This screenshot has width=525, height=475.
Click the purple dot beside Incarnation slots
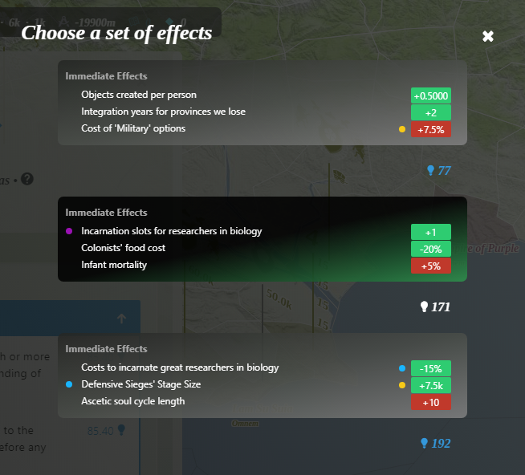coord(69,231)
